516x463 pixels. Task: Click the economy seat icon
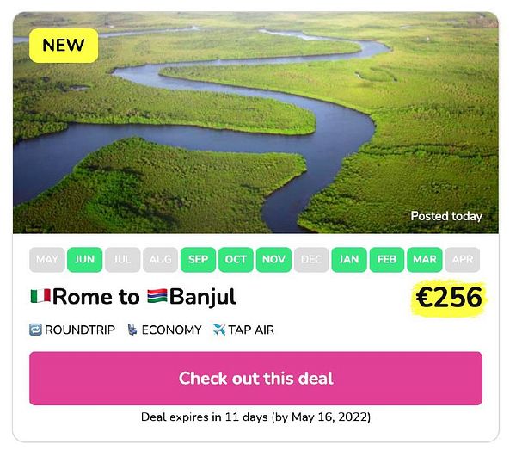coord(132,330)
